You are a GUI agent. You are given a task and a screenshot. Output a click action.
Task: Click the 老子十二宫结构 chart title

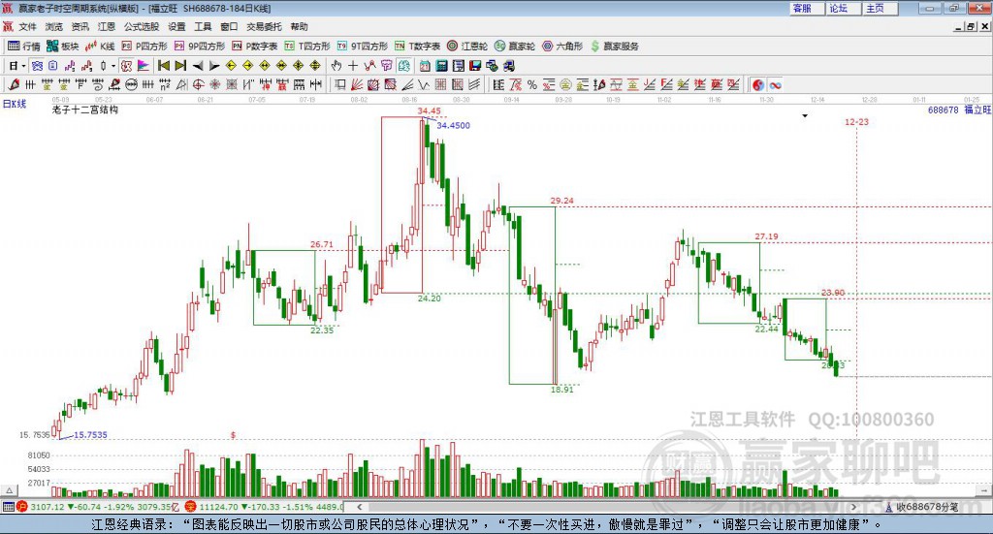tap(85, 110)
